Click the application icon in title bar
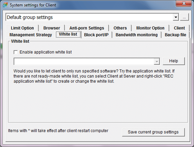Screen dimensions: 194x147 coord(5,5)
